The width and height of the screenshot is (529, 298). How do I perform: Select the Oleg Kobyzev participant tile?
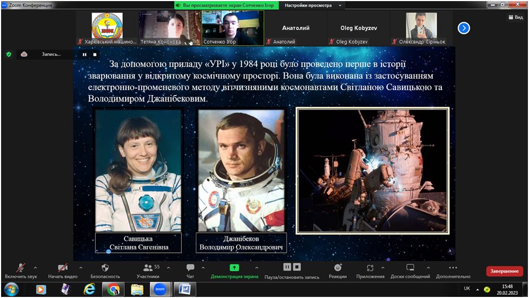pyautogui.click(x=358, y=29)
